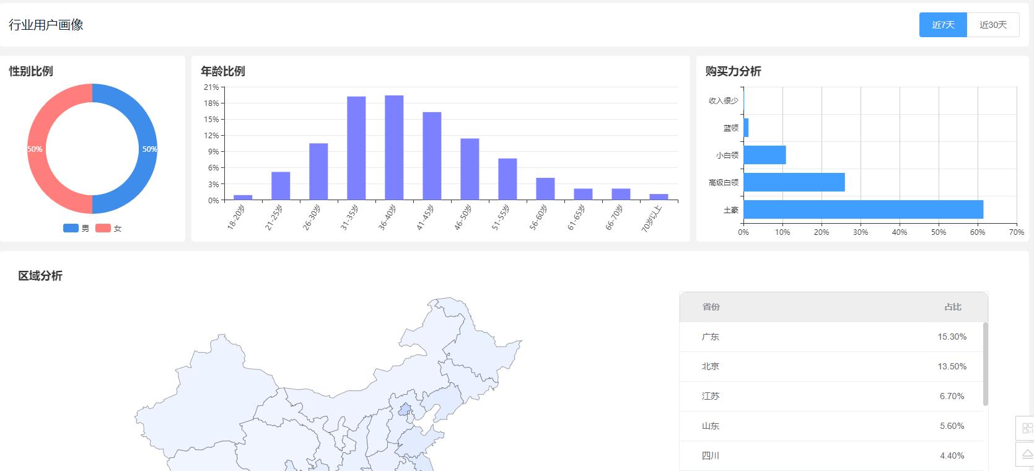
Task: Select the 山东 row name
Action: 711,426
